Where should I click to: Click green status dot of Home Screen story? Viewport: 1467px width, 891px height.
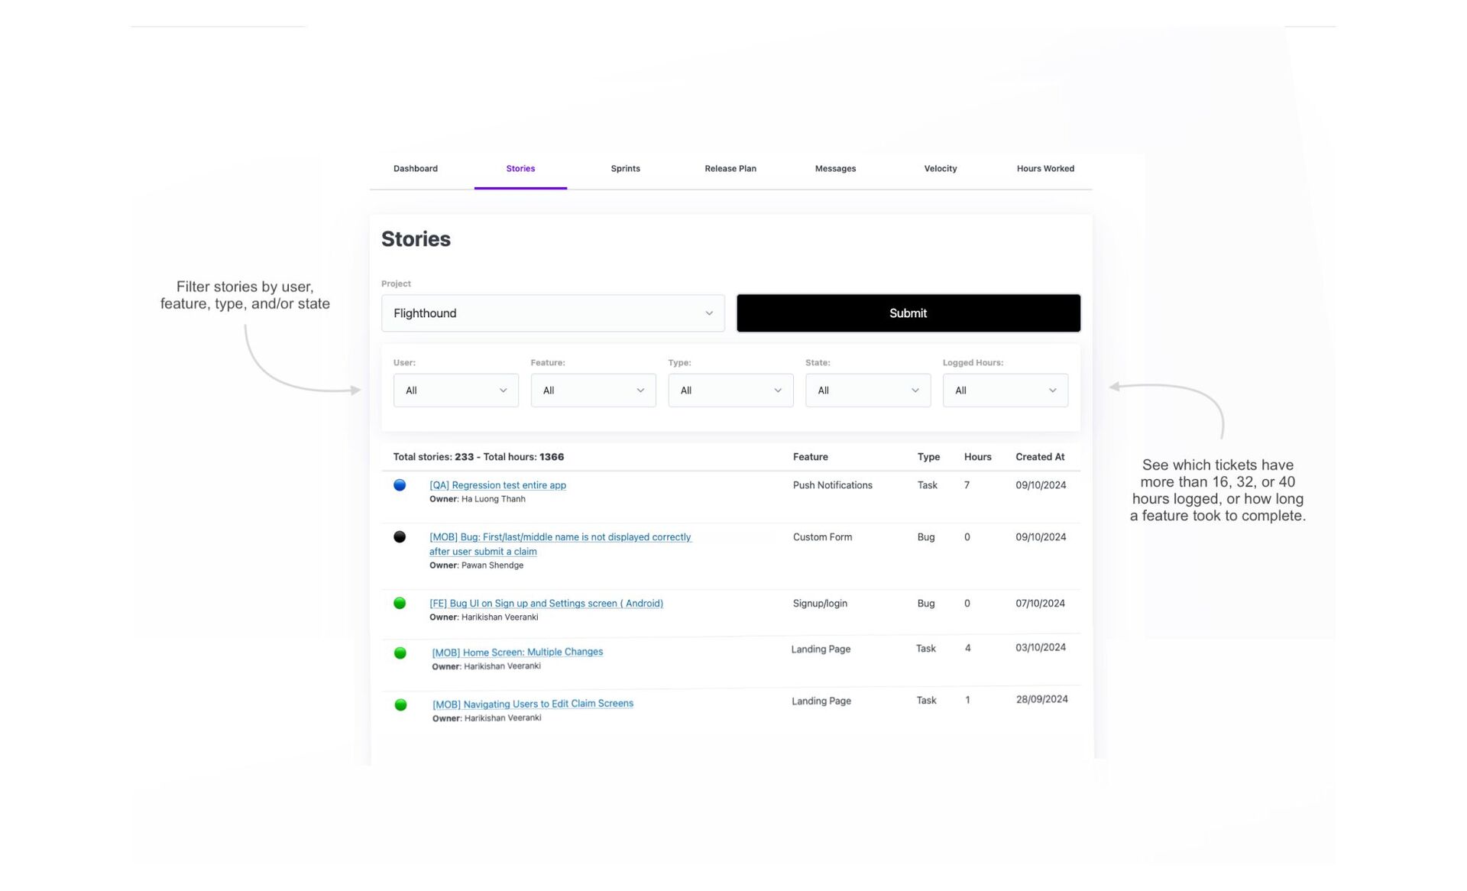[400, 653]
